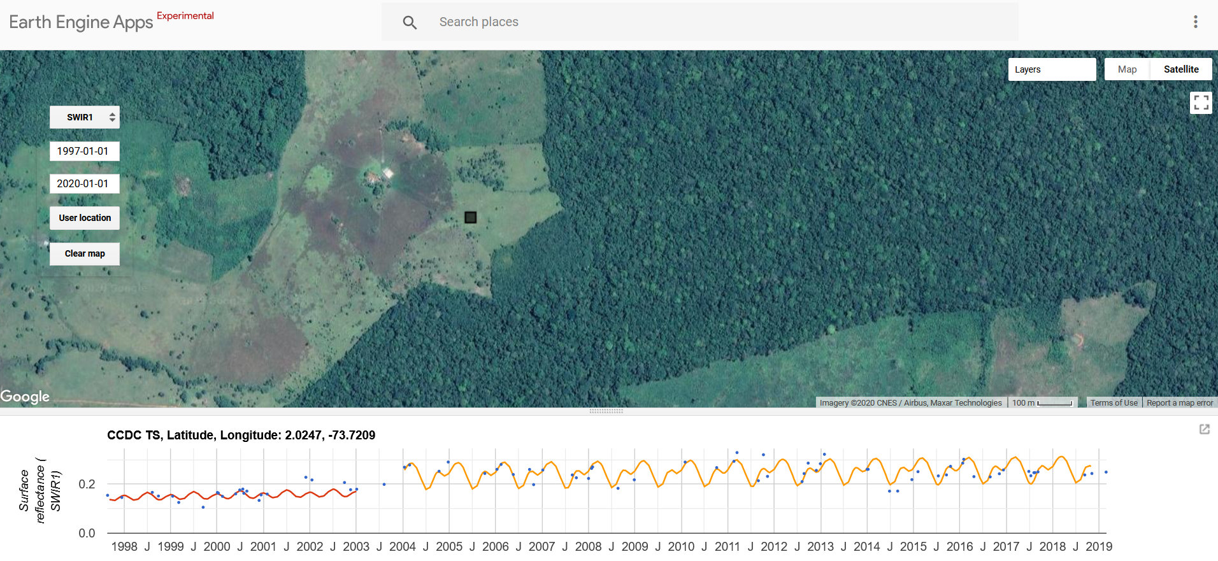Screen dimensions: 1218x561
Task: Open Terms of Use link
Action: (x=1113, y=402)
